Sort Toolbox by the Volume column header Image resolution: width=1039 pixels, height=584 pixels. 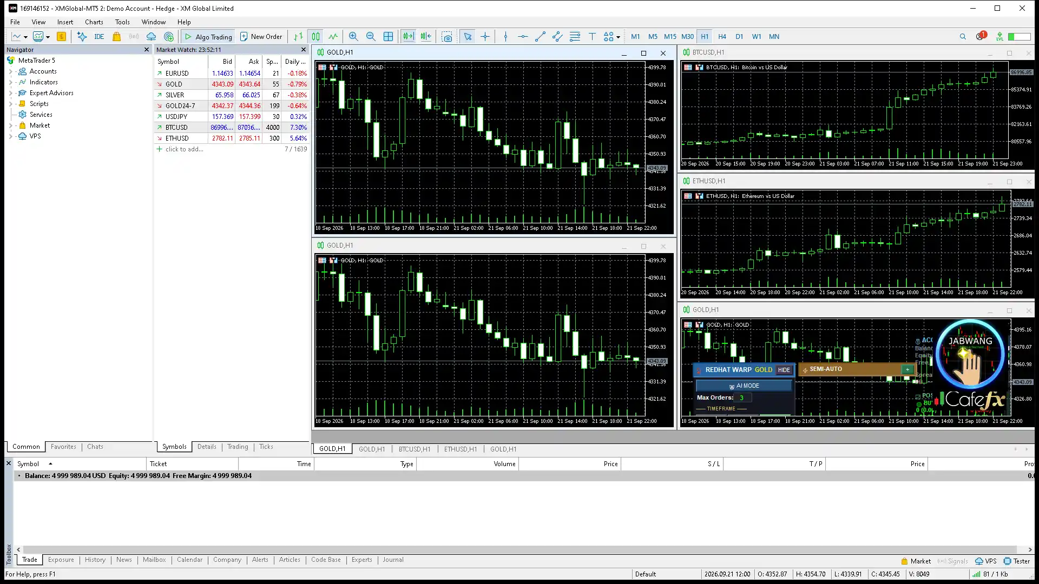pos(468,464)
